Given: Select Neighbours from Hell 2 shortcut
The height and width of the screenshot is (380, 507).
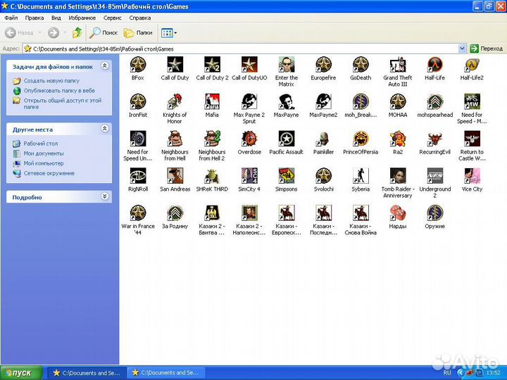Looking at the screenshot, I should (212, 146).
